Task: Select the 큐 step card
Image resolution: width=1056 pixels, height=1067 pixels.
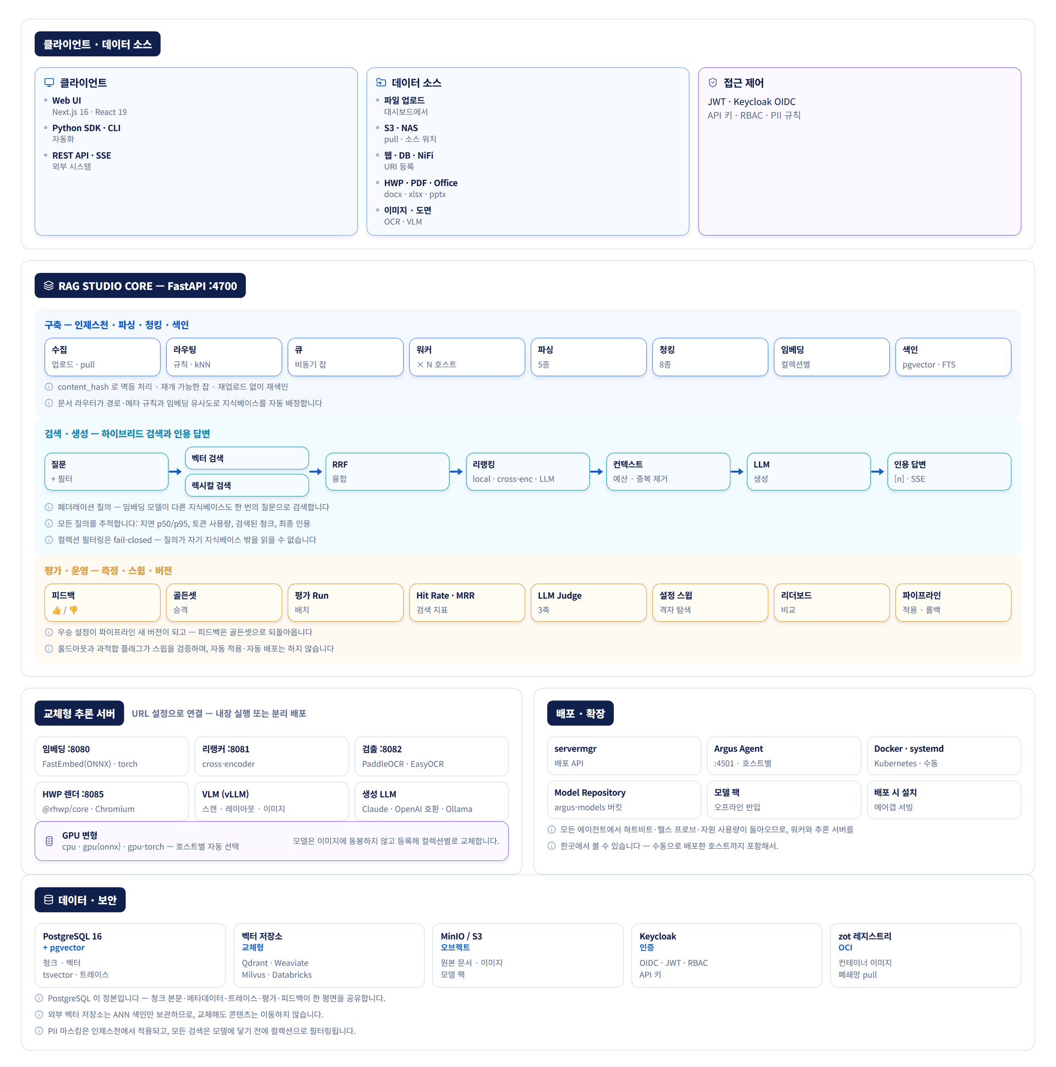Action: click(x=345, y=357)
